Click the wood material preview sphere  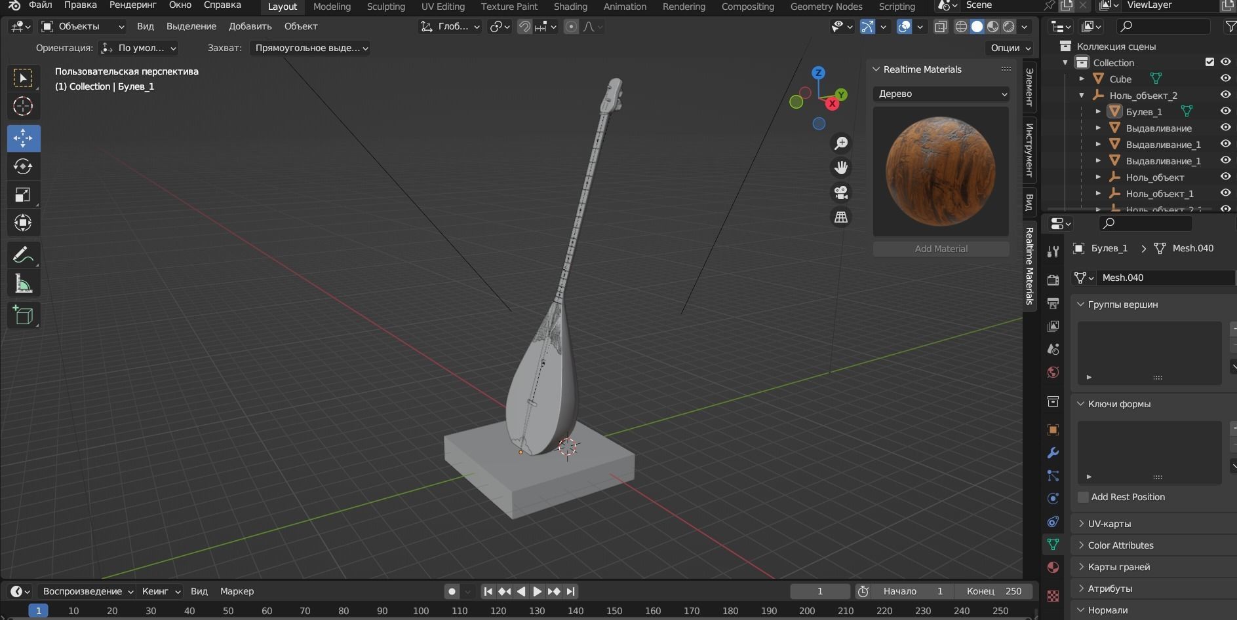click(x=941, y=171)
